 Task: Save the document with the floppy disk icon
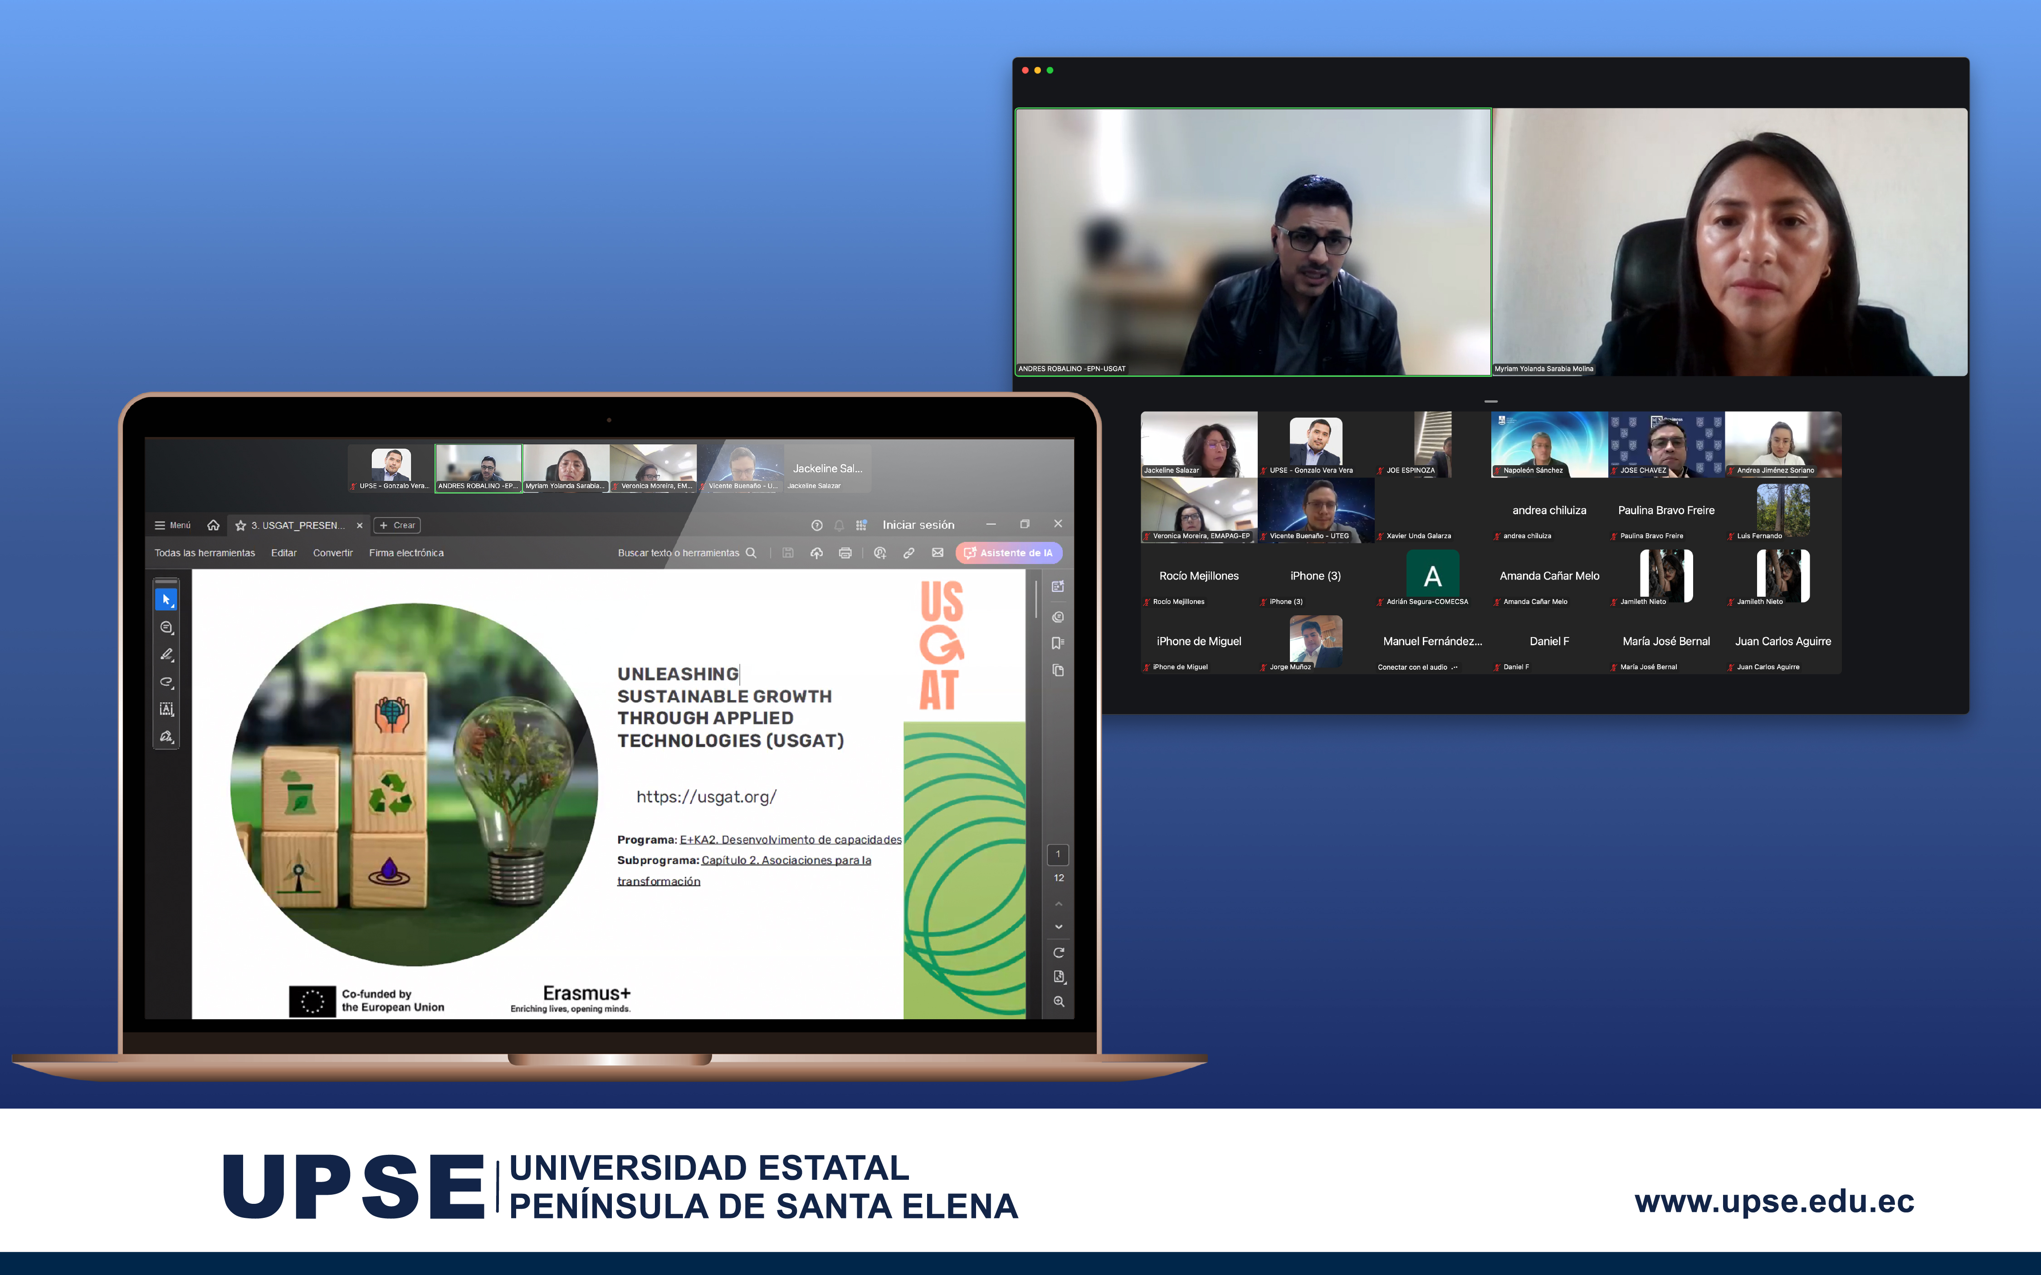tap(788, 553)
